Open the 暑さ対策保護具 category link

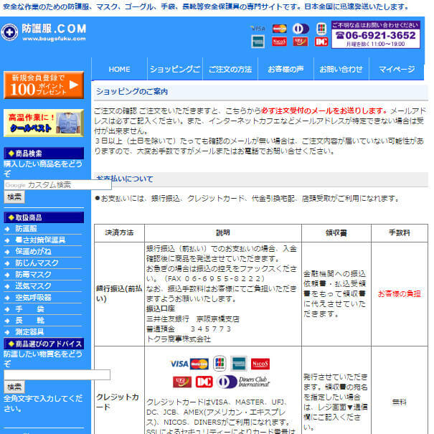point(40,240)
